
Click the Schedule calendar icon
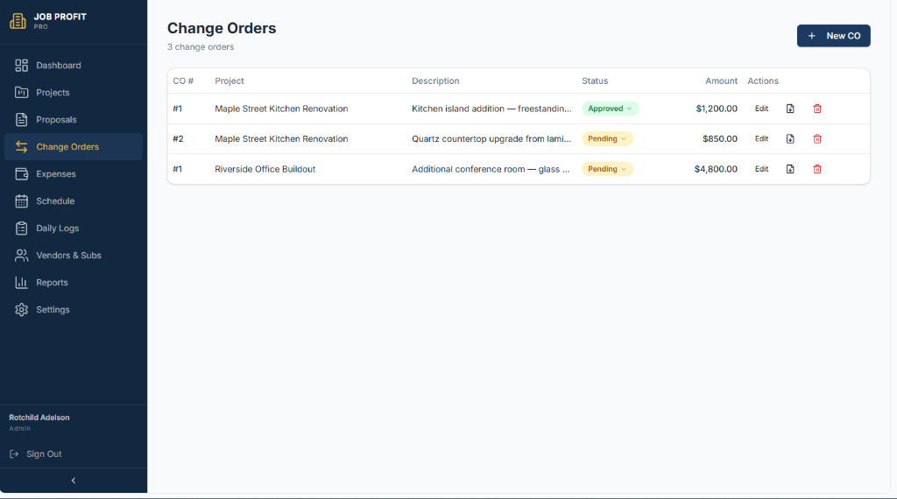click(x=22, y=201)
